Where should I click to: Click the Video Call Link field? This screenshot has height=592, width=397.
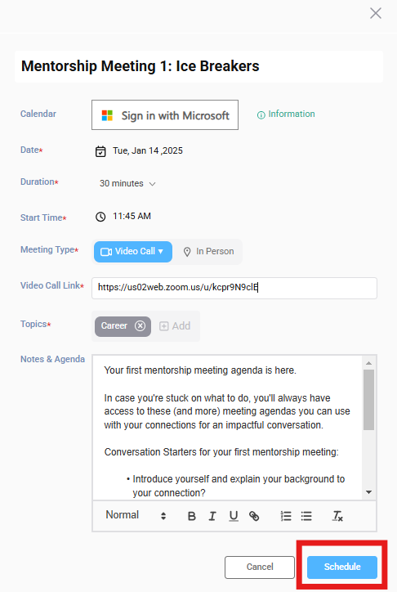coord(234,288)
